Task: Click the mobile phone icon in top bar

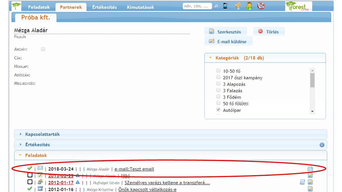Action: (x=225, y=6)
